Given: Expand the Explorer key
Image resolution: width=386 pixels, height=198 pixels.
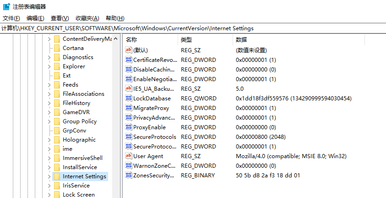Looking at the screenshot, I should 49,66.
